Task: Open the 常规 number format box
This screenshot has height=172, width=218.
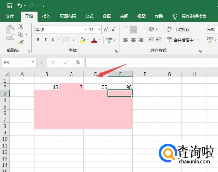Action: click(x=212, y=29)
